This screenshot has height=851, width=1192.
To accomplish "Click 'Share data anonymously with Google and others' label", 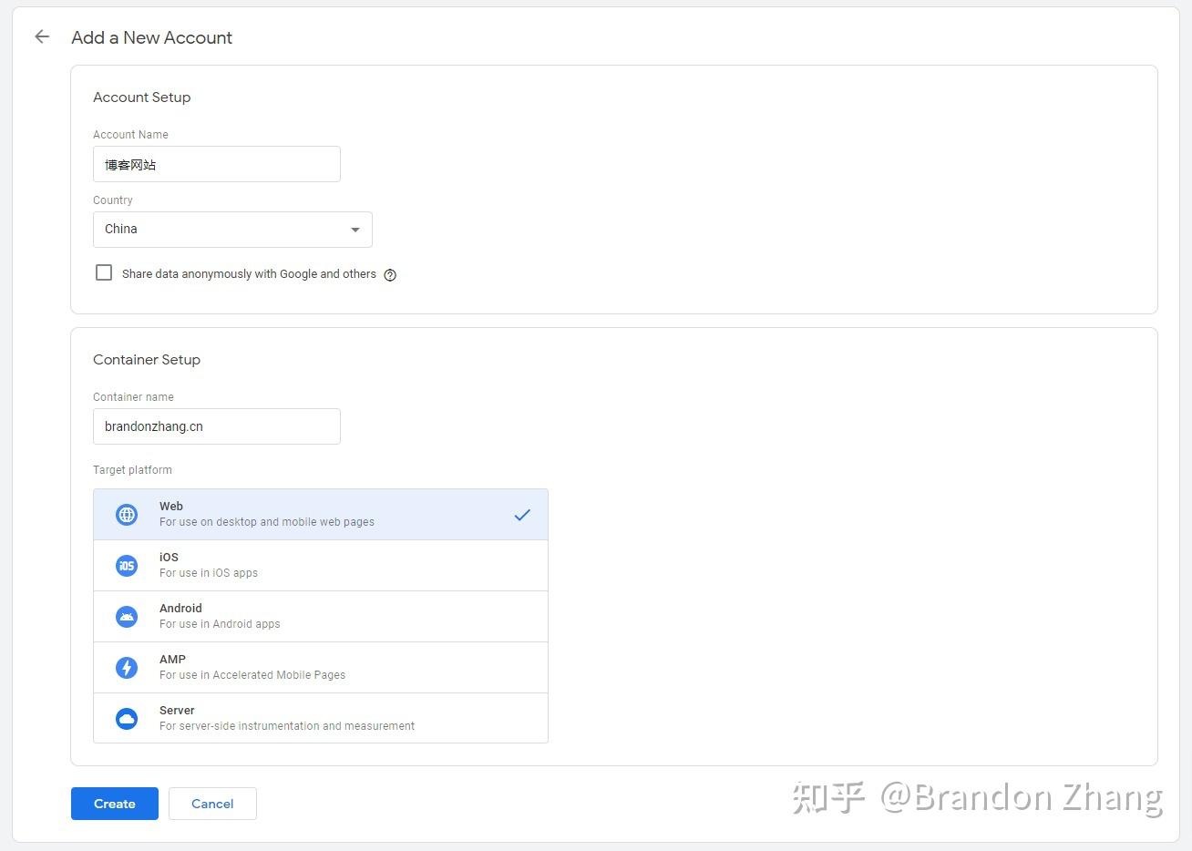I will pos(249,274).
